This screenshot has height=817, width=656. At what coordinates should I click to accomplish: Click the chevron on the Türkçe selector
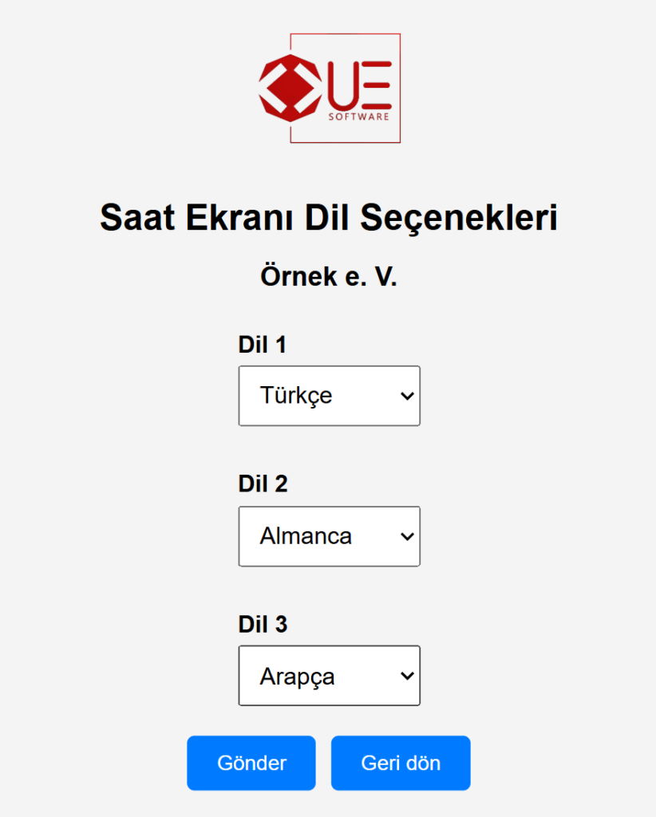(x=406, y=396)
